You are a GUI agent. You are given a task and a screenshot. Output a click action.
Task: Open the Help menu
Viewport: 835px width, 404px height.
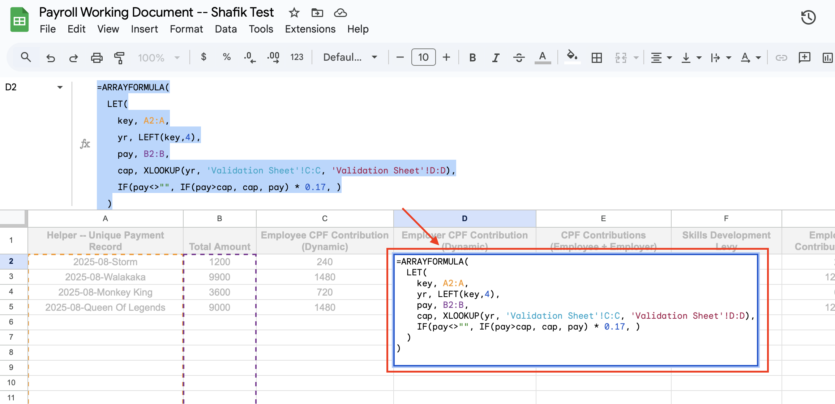(358, 29)
